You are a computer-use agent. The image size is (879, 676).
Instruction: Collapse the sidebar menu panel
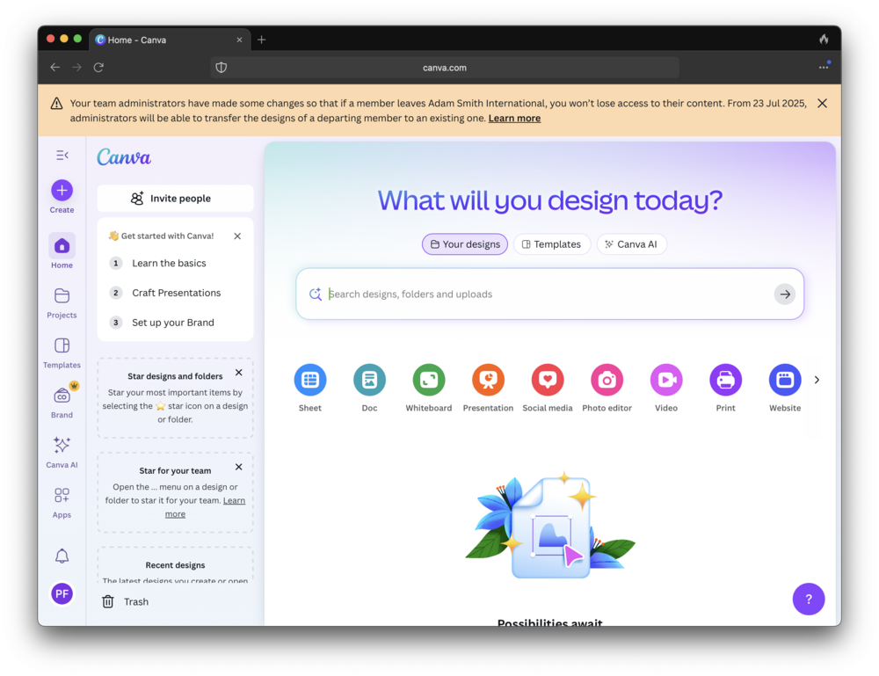[x=62, y=156]
